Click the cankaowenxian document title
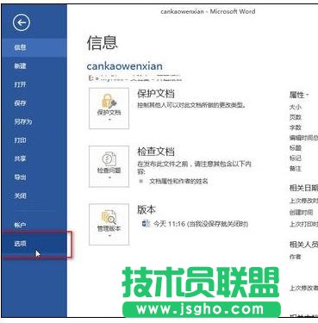 (124, 66)
